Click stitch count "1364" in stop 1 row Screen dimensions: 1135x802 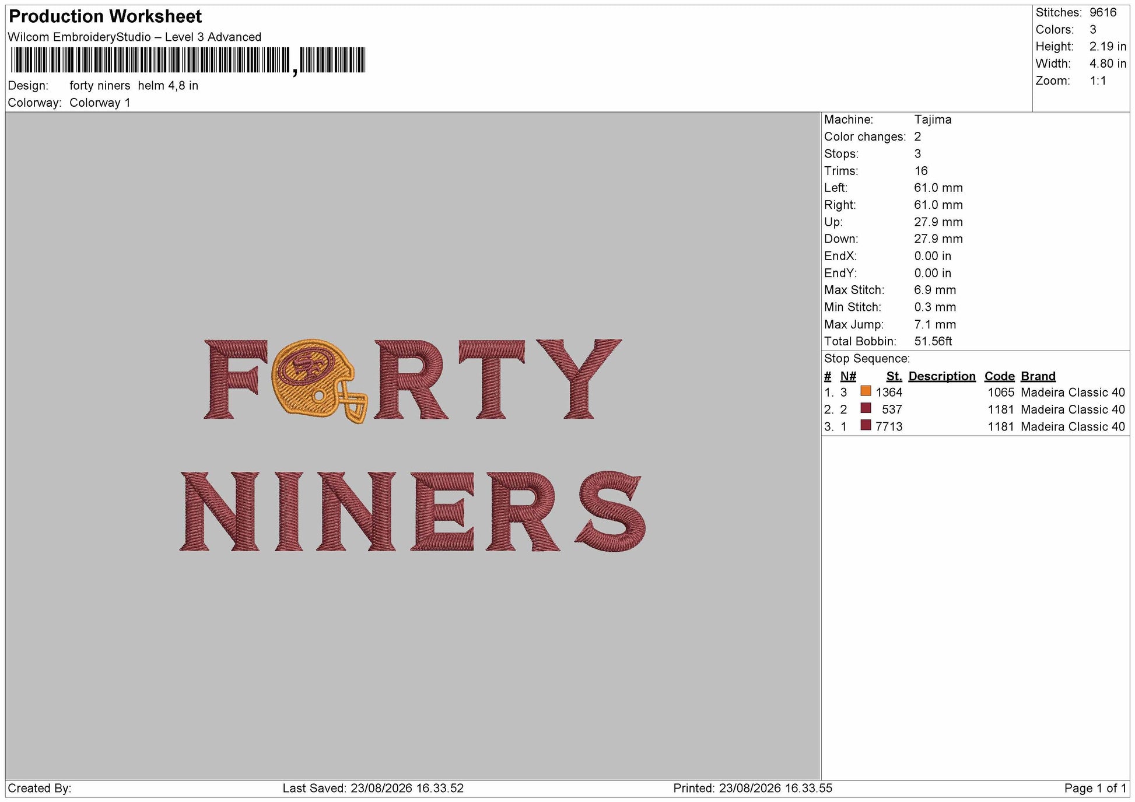coord(889,393)
